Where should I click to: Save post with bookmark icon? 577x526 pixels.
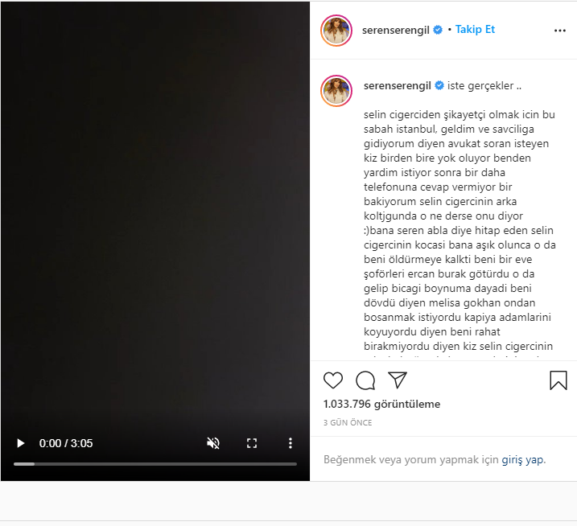coord(558,380)
